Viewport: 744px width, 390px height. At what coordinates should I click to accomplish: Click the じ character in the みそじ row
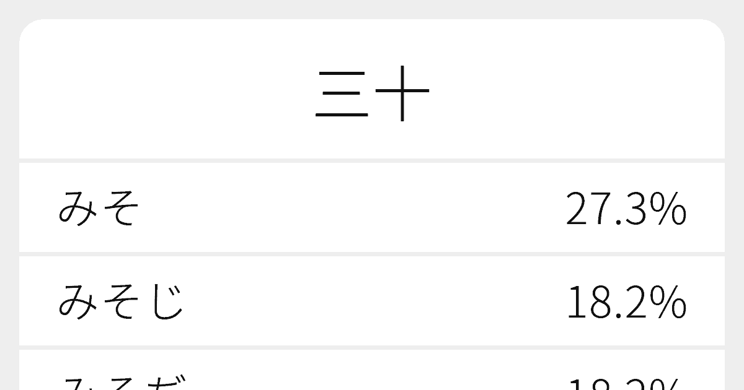pos(166,302)
